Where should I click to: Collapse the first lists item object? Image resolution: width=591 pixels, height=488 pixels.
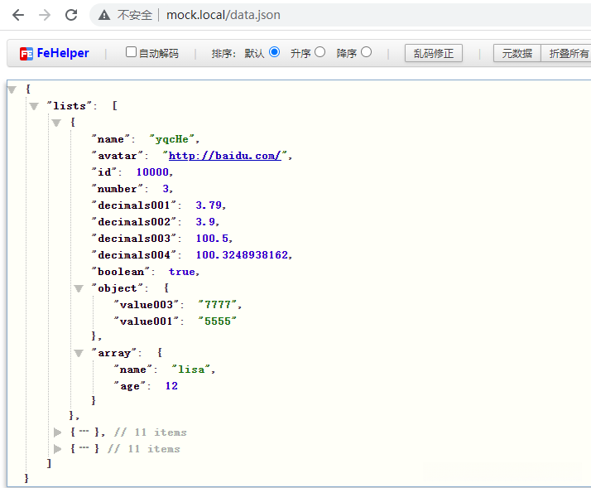[x=56, y=123]
